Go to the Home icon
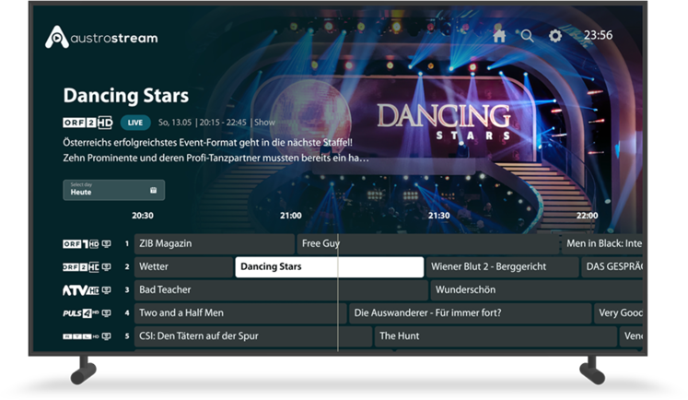This screenshot has height=400, width=688. coord(499,36)
